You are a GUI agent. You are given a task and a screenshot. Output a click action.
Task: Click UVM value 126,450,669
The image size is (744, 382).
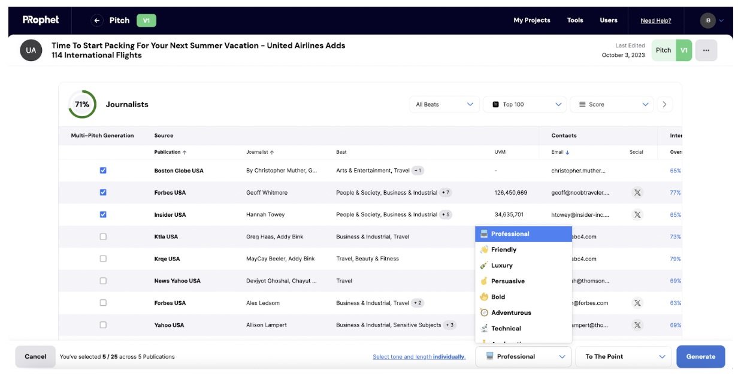click(x=511, y=193)
